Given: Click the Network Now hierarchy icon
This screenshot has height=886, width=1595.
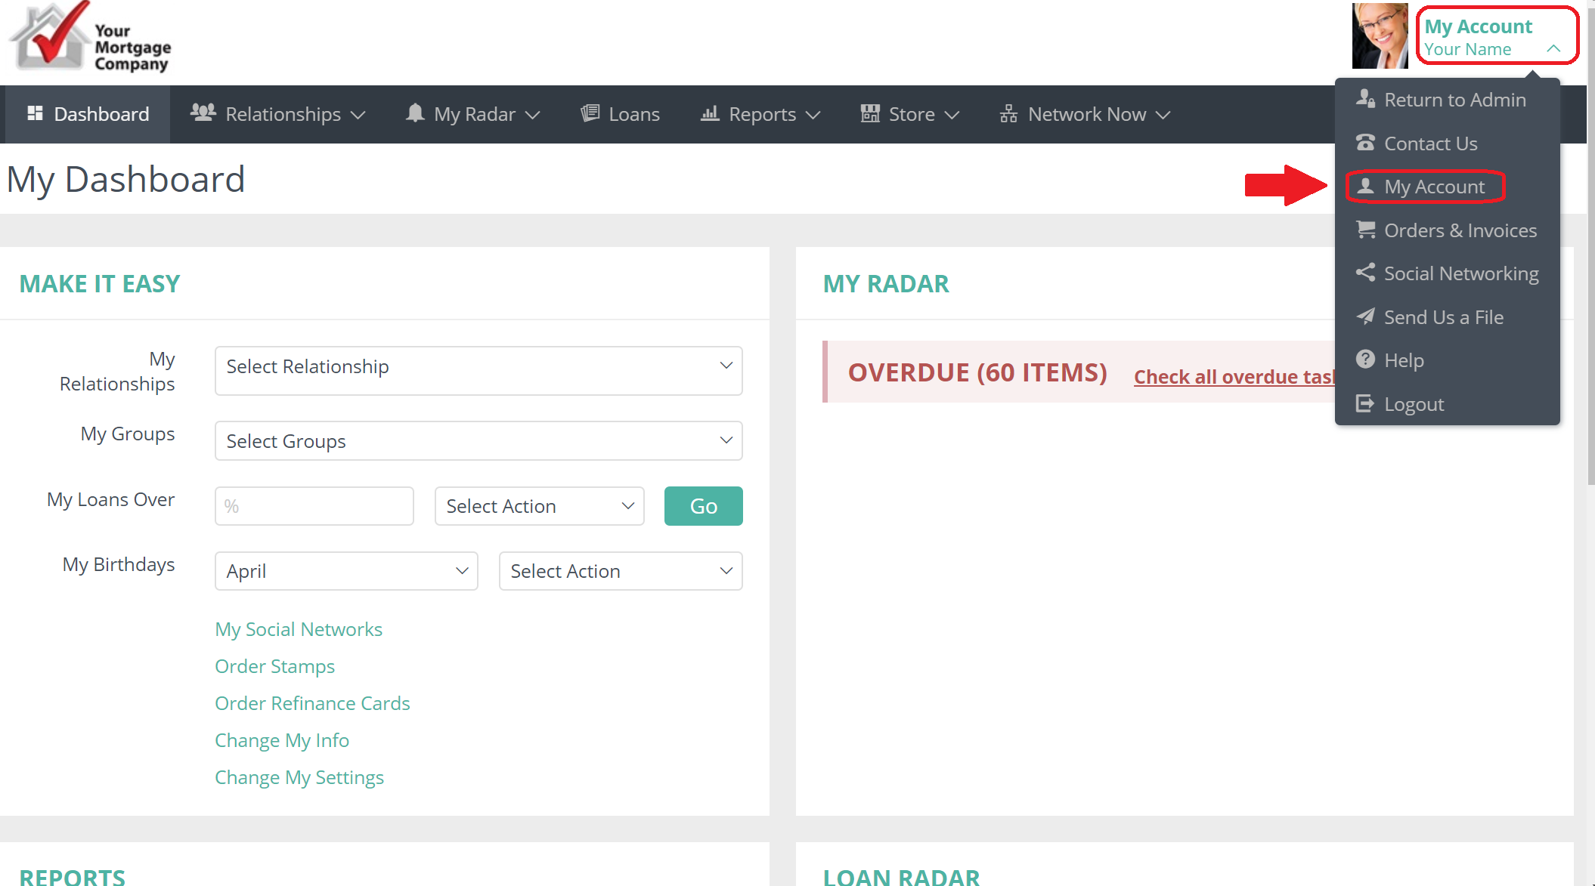Looking at the screenshot, I should (1008, 114).
